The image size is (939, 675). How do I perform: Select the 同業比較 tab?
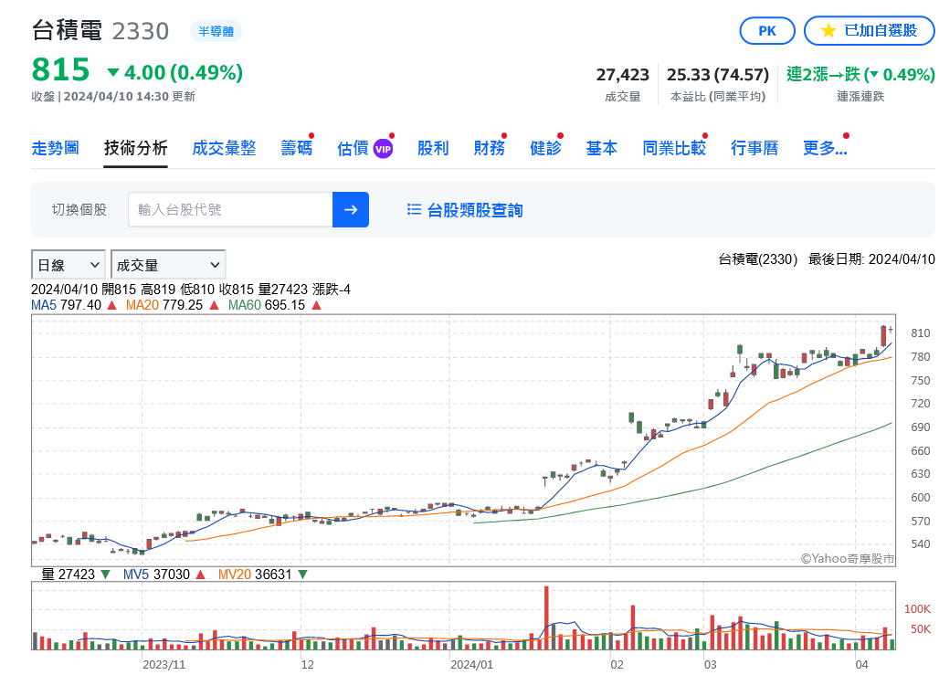[674, 148]
